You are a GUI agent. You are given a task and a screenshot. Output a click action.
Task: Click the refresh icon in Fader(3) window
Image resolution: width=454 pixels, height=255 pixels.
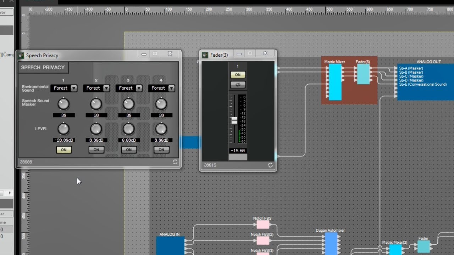coord(270,165)
